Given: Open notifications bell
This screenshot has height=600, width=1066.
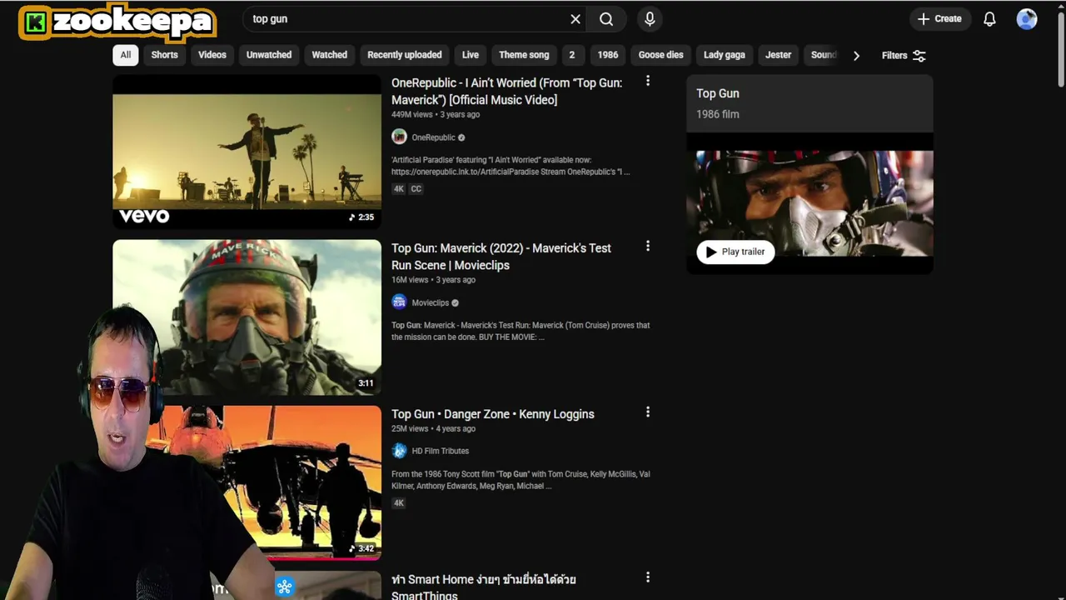Looking at the screenshot, I should pos(989,19).
